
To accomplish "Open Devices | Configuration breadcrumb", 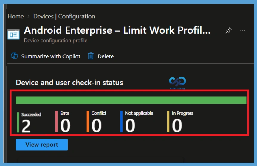I will point(64,16).
